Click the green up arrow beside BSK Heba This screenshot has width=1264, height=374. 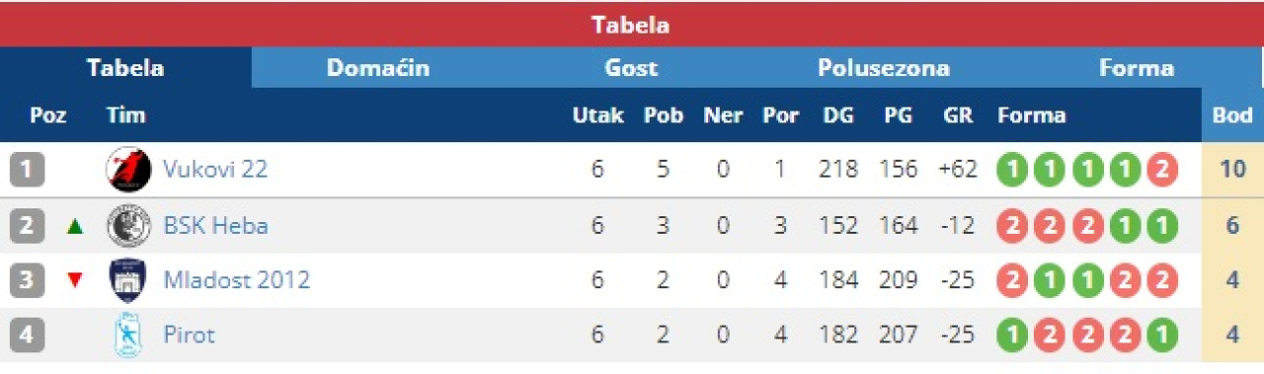75,226
